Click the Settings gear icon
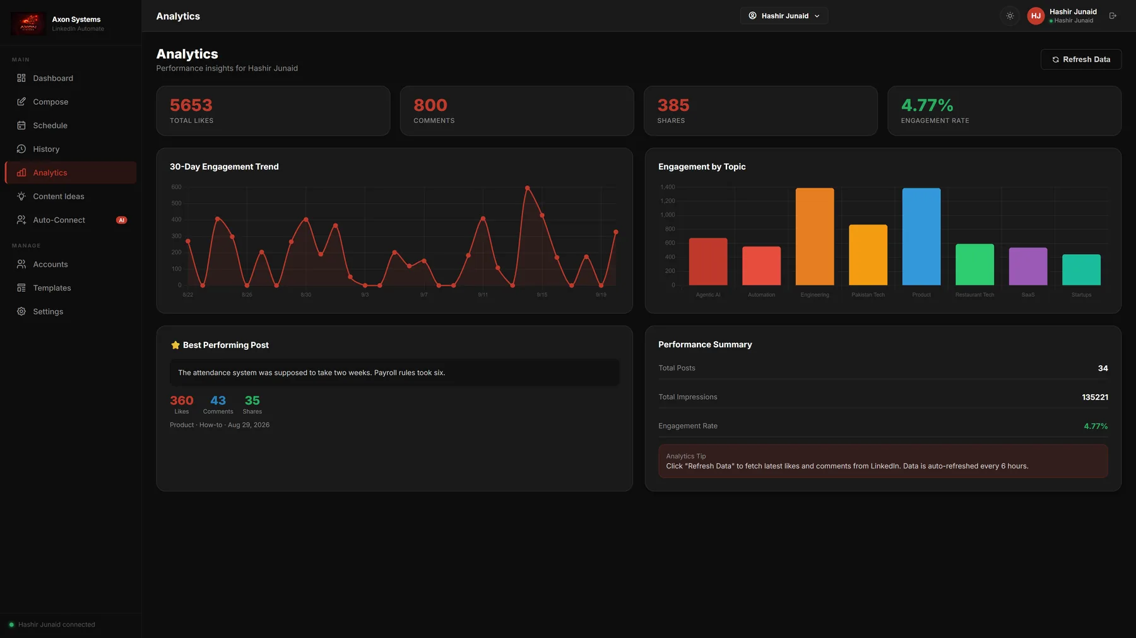 click(x=21, y=311)
